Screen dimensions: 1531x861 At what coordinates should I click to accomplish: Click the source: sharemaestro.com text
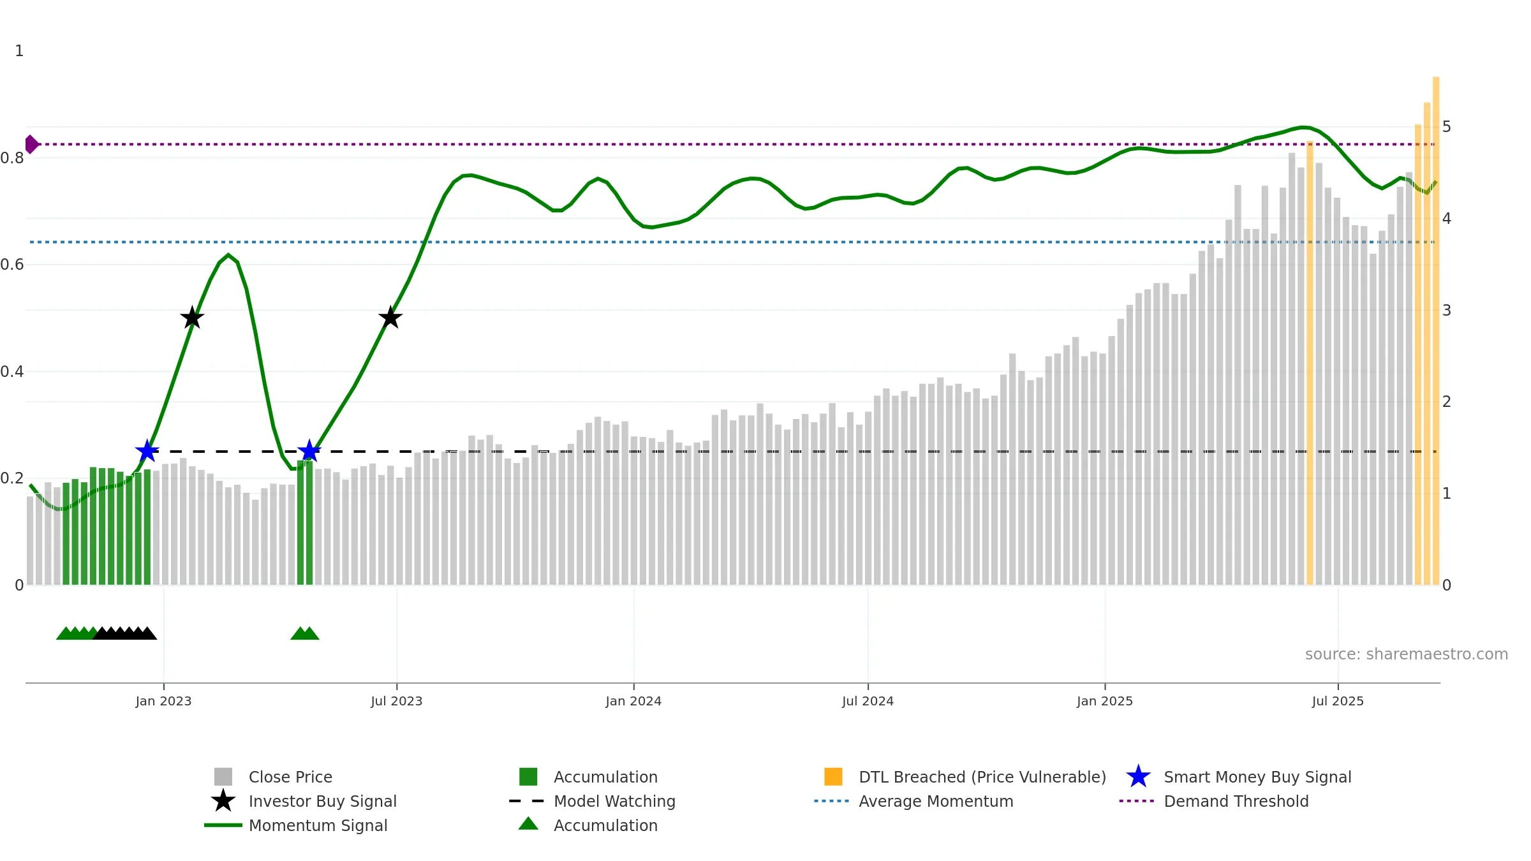coord(1407,654)
